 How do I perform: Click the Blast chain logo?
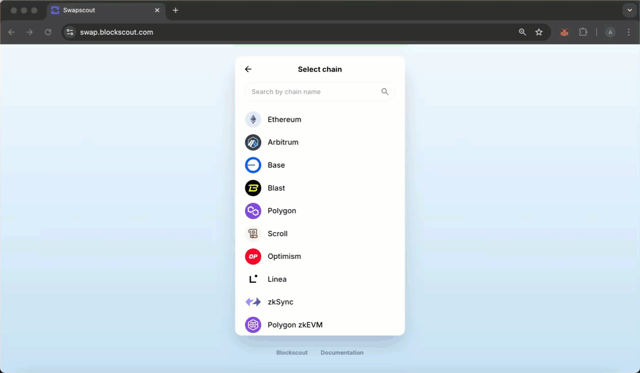pos(253,188)
